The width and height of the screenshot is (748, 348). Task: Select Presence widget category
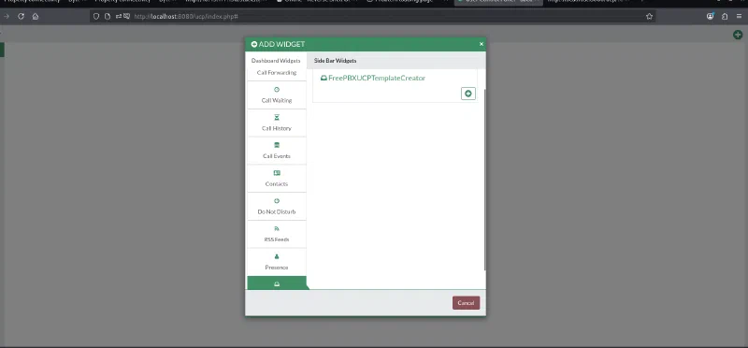point(276,262)
